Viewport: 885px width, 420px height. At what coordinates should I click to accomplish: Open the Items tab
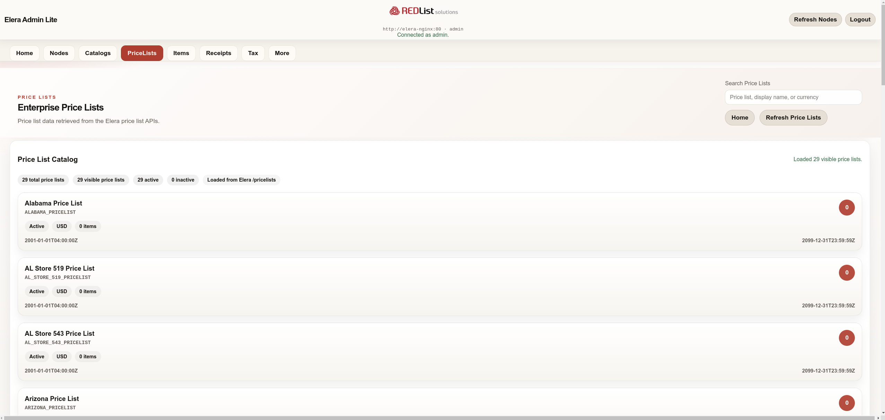click(181, 53)
